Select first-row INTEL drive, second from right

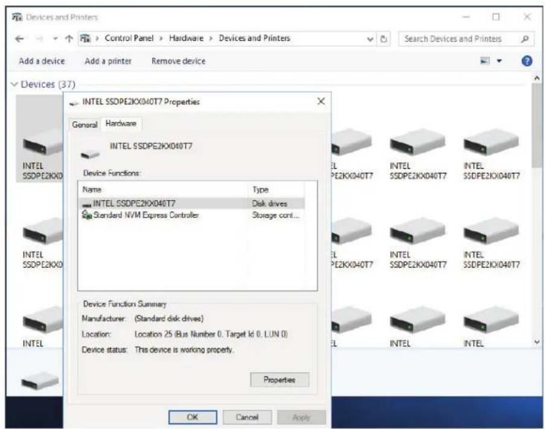418,154
